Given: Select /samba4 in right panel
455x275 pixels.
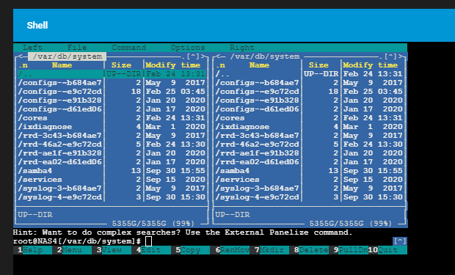Looking at the screenshot, I should point(309,171).
